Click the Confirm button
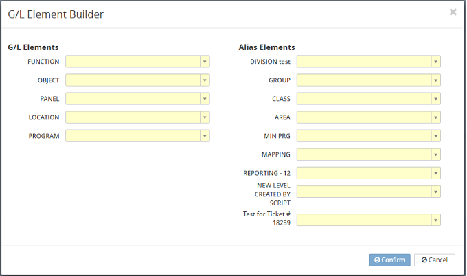This screenshot has height=276, width=467. [389, 260]
